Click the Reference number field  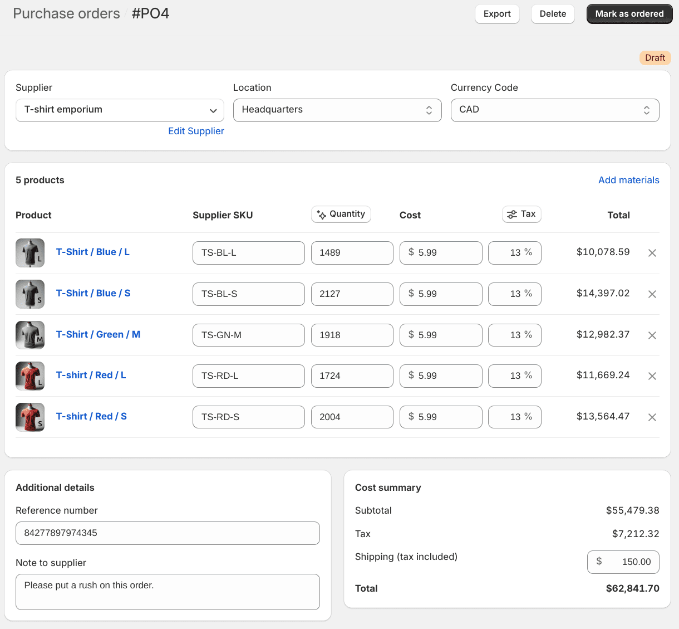168,533
